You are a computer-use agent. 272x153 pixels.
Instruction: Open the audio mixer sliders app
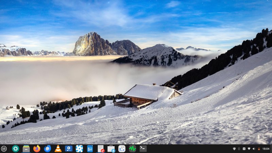[122, 149]
